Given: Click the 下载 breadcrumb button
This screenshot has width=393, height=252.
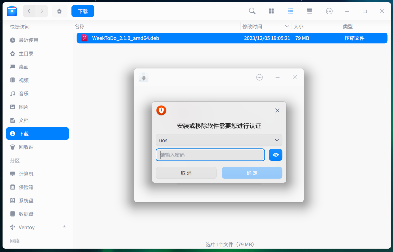Looking at the screenshot, I should coord(83,11).
